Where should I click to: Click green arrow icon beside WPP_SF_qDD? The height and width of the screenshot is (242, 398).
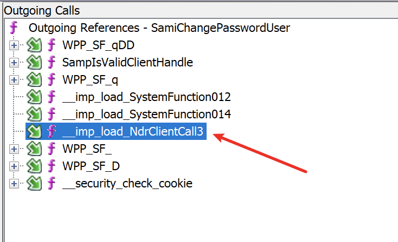tap(34, 45)
